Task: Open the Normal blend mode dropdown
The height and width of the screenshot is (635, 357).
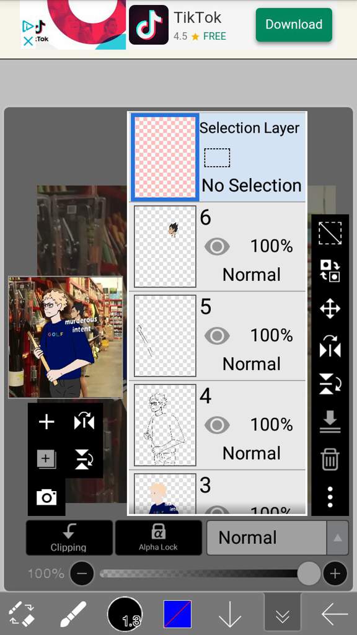Action: (267, 538)
